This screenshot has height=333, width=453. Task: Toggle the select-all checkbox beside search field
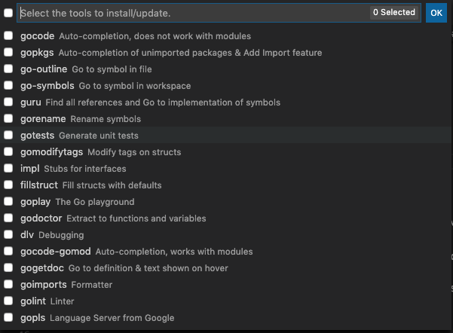click(x=8, y=13)
